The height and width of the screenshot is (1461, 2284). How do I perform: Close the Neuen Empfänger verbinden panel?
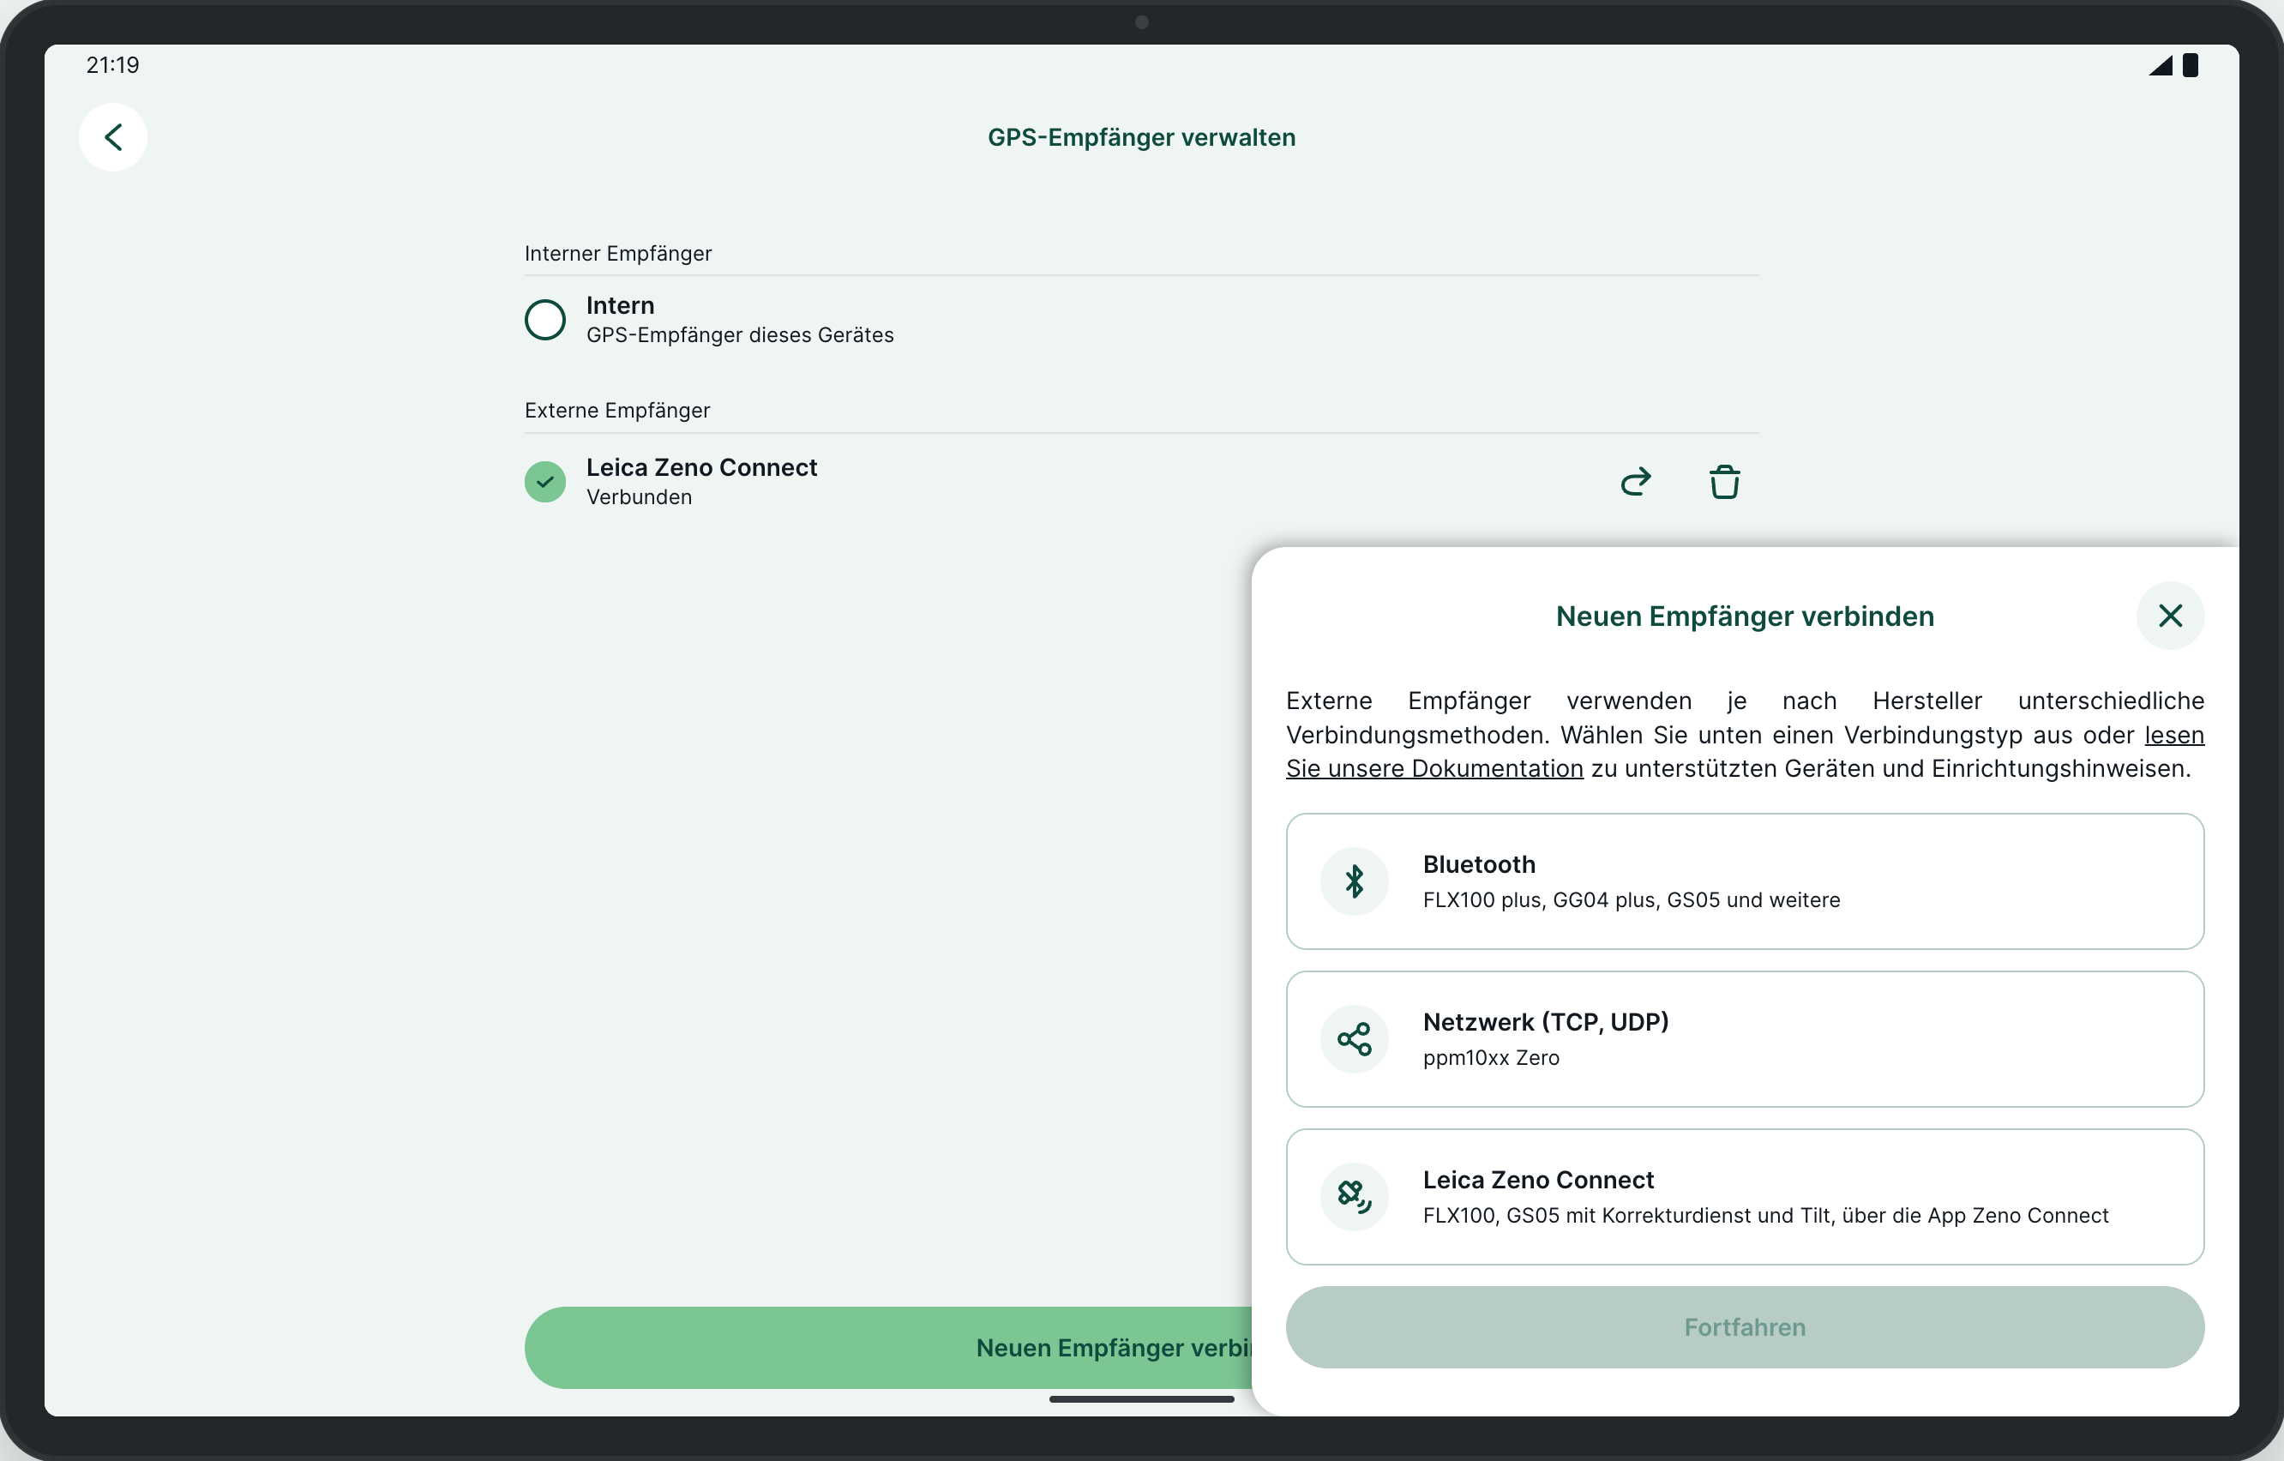[x=2170, y=616]
